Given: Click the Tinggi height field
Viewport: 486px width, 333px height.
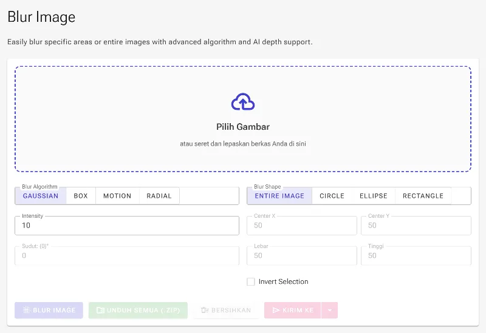Looking at the screenshot, I should click(416, 255).
